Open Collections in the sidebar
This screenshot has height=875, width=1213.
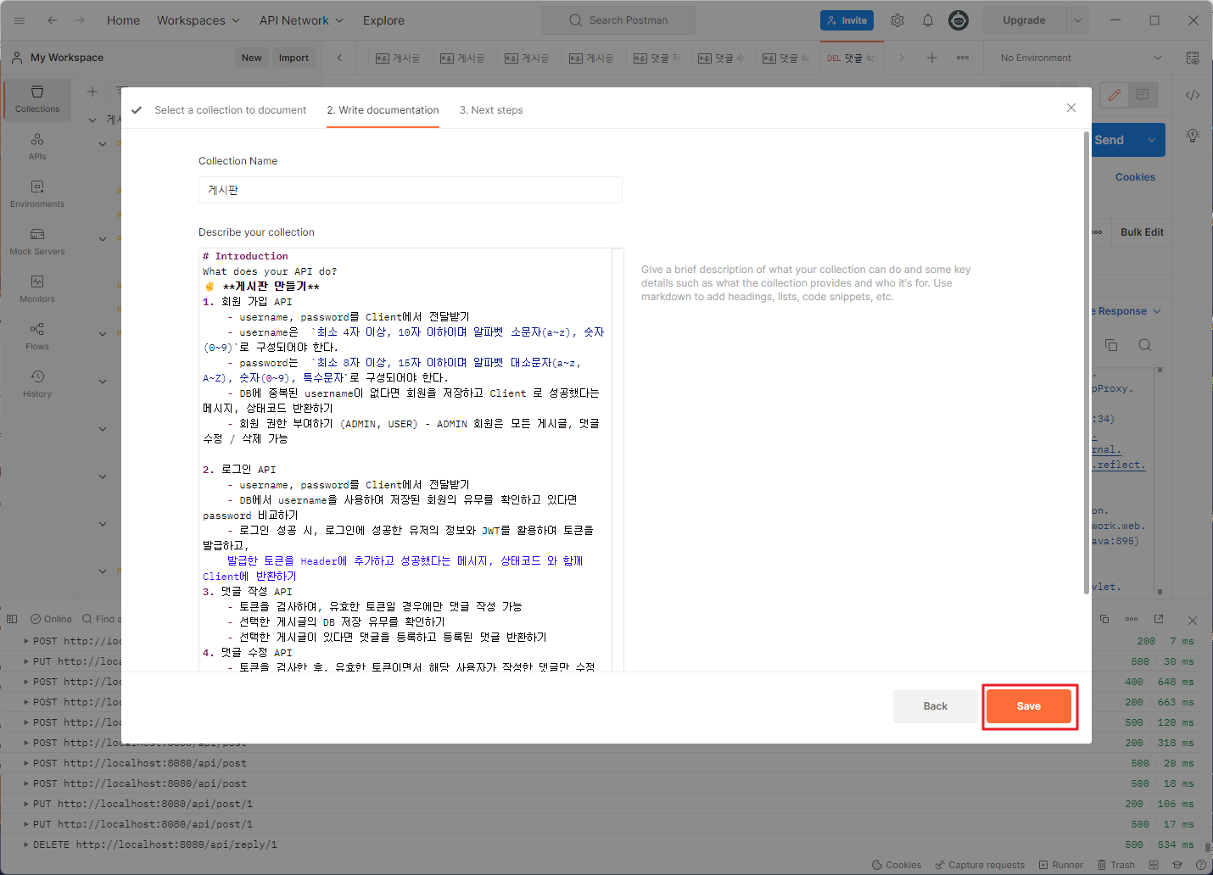pyautogui.click(x=37, y=99)
